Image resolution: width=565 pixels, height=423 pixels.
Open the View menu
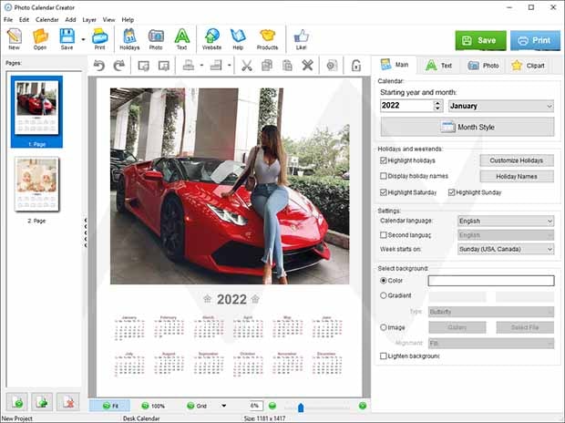pyautogui.click(x=108, y=19)
